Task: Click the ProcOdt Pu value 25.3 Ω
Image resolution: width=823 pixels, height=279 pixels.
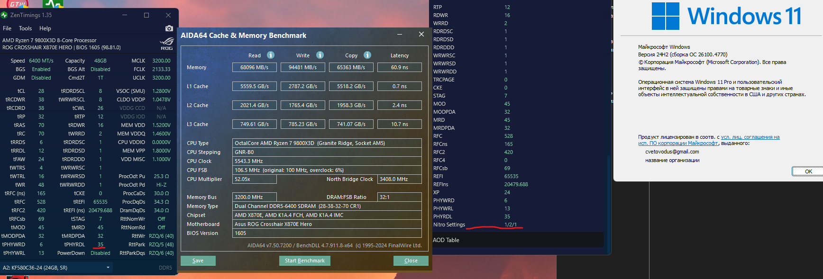Action: 161,176
